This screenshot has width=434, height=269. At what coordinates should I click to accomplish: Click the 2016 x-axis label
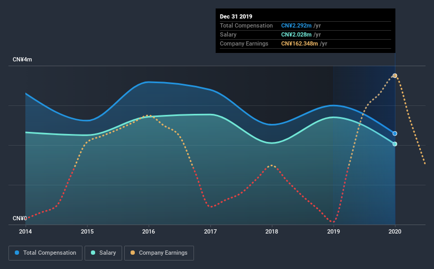[x=149, y=231]
